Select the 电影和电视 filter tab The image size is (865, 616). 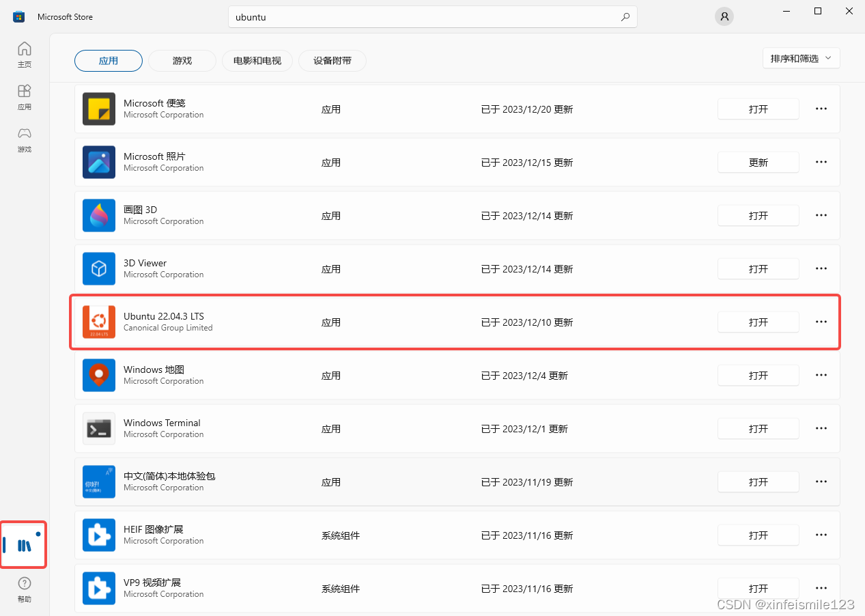tap(257, 61)
